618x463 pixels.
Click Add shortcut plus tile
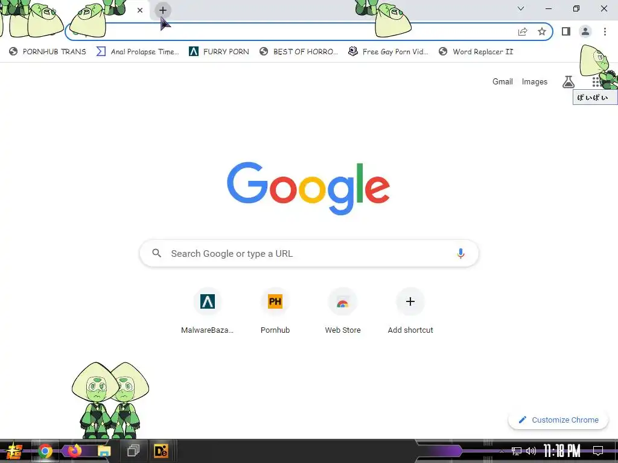coord(410,311)
